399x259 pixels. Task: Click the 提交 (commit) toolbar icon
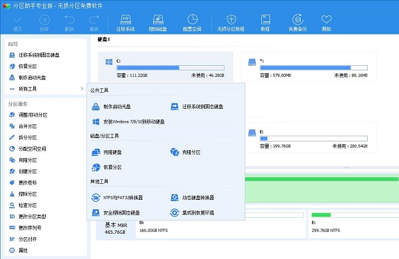click(x=18, y=23)
